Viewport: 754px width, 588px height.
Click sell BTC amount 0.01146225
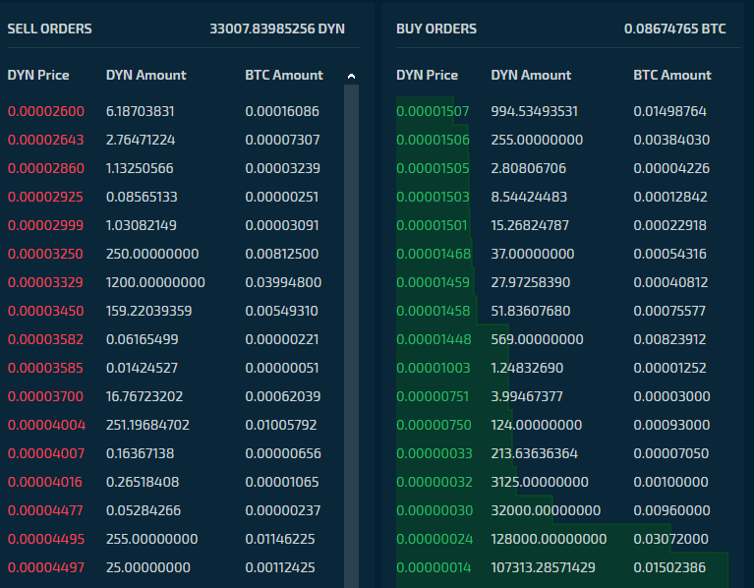coord(280,539)
